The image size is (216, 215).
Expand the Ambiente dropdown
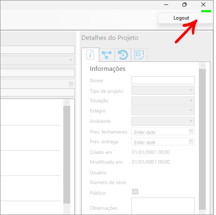click(x=163, y=121)
